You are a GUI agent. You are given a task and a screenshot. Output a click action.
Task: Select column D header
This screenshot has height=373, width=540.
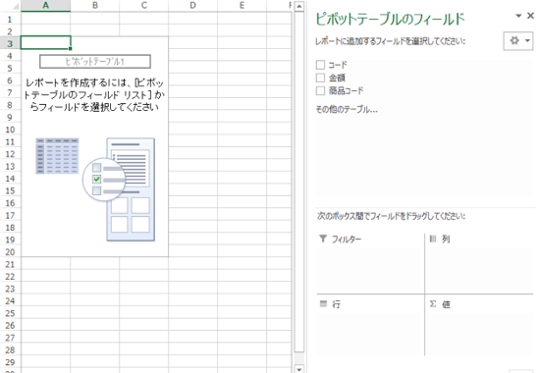coord(192,5)
